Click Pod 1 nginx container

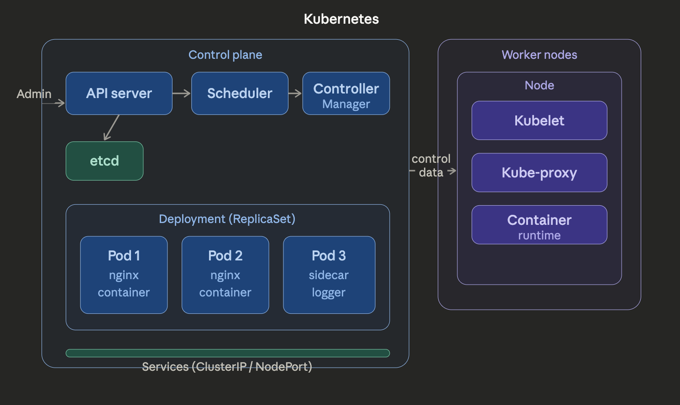[x=124, y=274]
